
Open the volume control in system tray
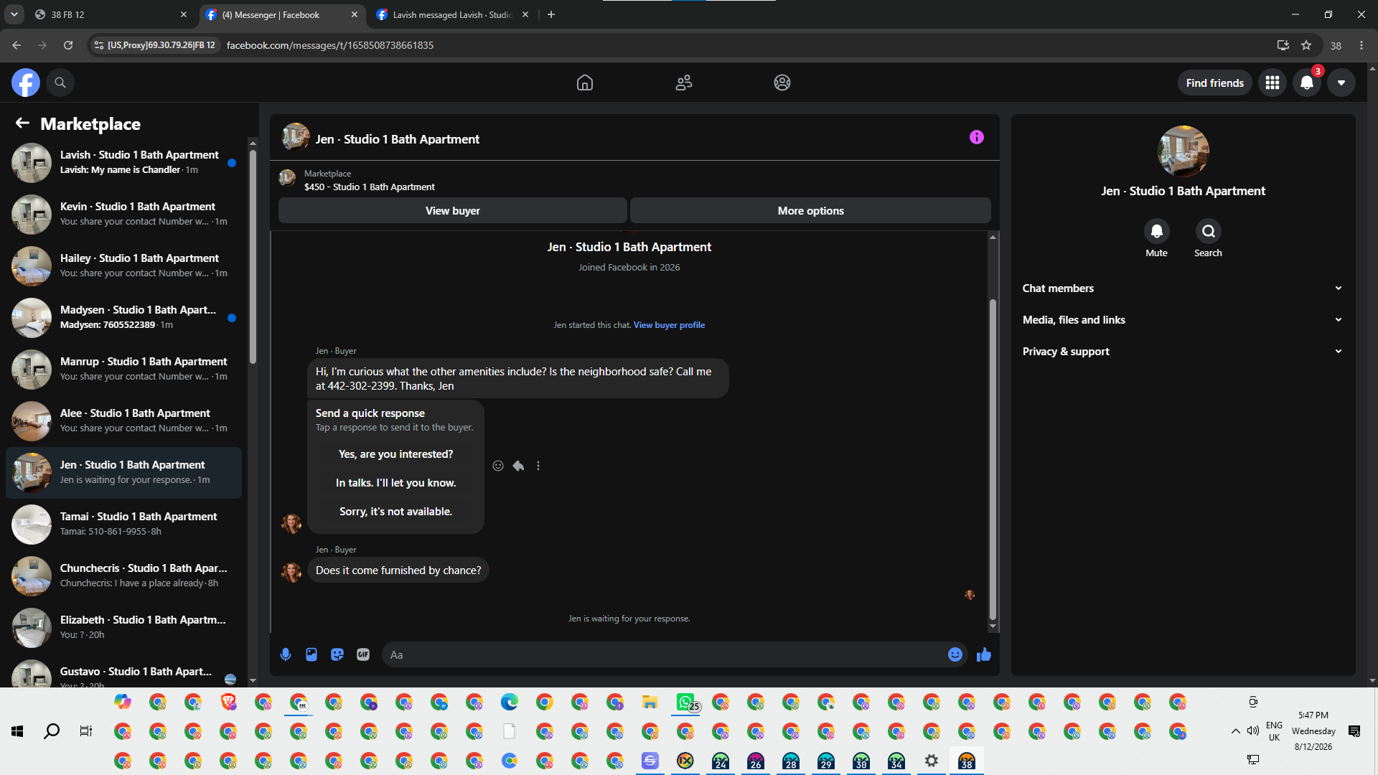click(1252, 731)
